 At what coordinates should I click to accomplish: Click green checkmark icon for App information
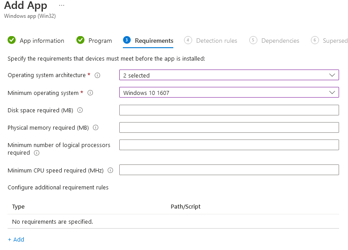(x=12, y=40)
